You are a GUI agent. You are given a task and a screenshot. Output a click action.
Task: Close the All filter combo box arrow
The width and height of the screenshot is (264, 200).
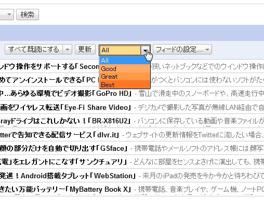(146, 50)
